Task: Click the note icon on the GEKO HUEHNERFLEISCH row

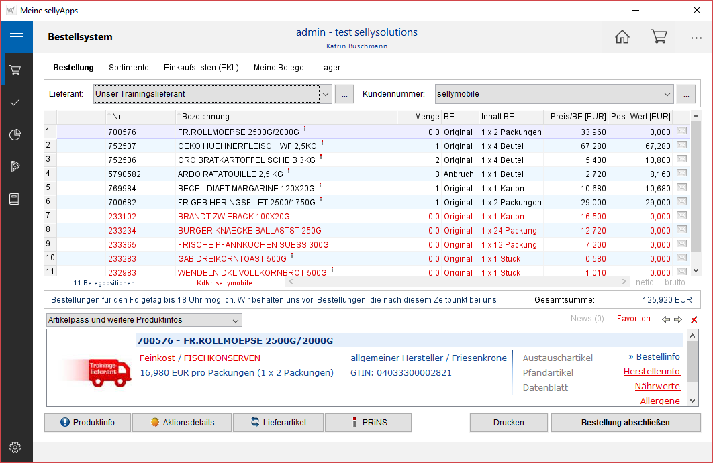Action: (682, 146)
